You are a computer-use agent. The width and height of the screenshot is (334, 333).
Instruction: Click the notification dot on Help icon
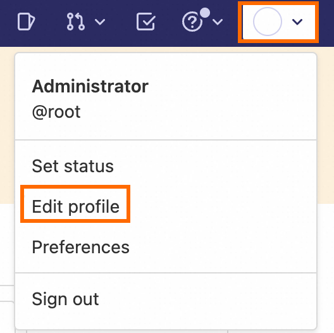tap(205, 13)
